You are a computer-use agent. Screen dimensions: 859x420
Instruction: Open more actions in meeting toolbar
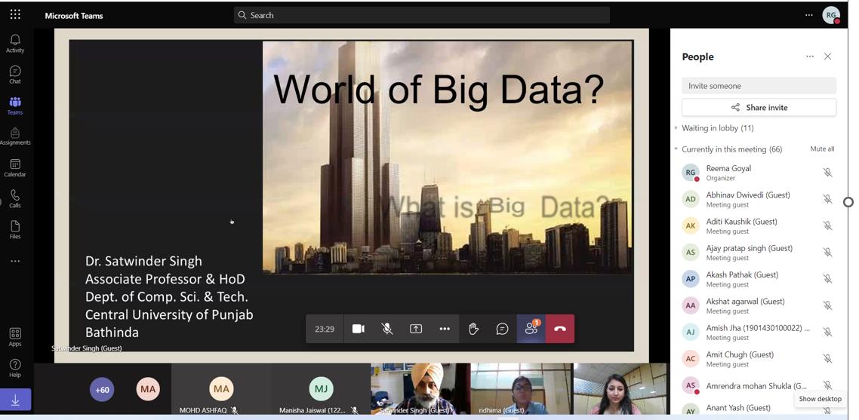click(x=445, y=329)
